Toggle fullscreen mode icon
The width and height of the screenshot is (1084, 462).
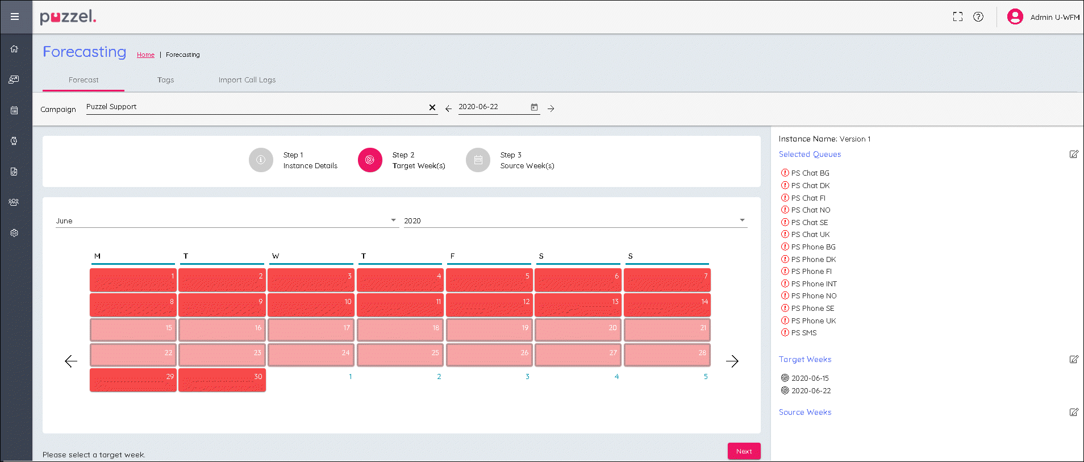tap(957, 17)
